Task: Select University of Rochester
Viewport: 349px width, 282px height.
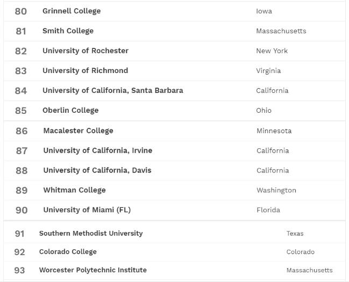Action: pos(86,50)
